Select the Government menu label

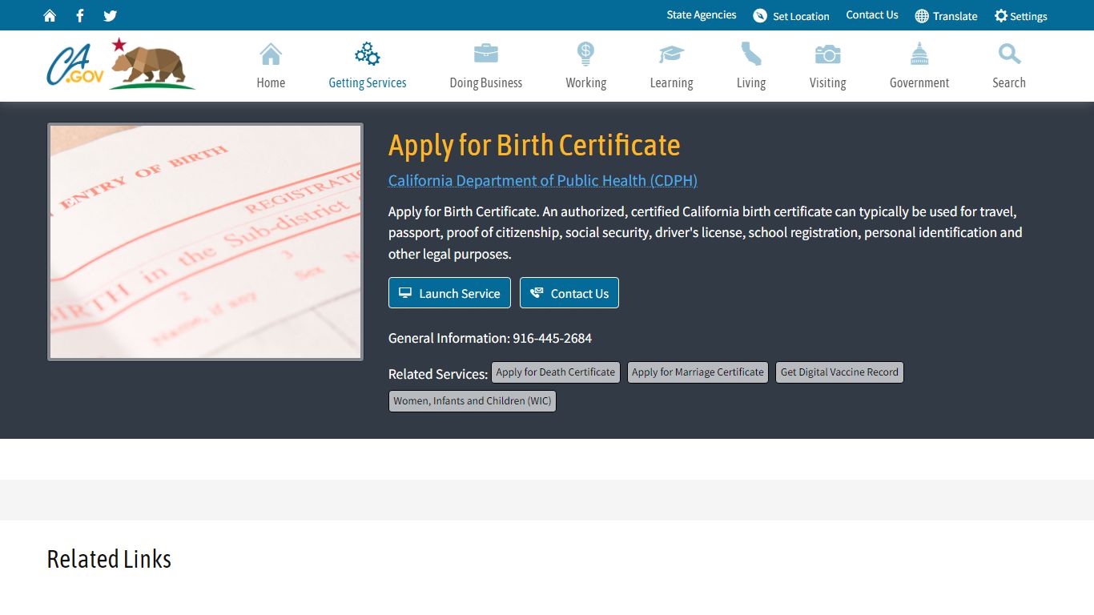click(919, 82)
